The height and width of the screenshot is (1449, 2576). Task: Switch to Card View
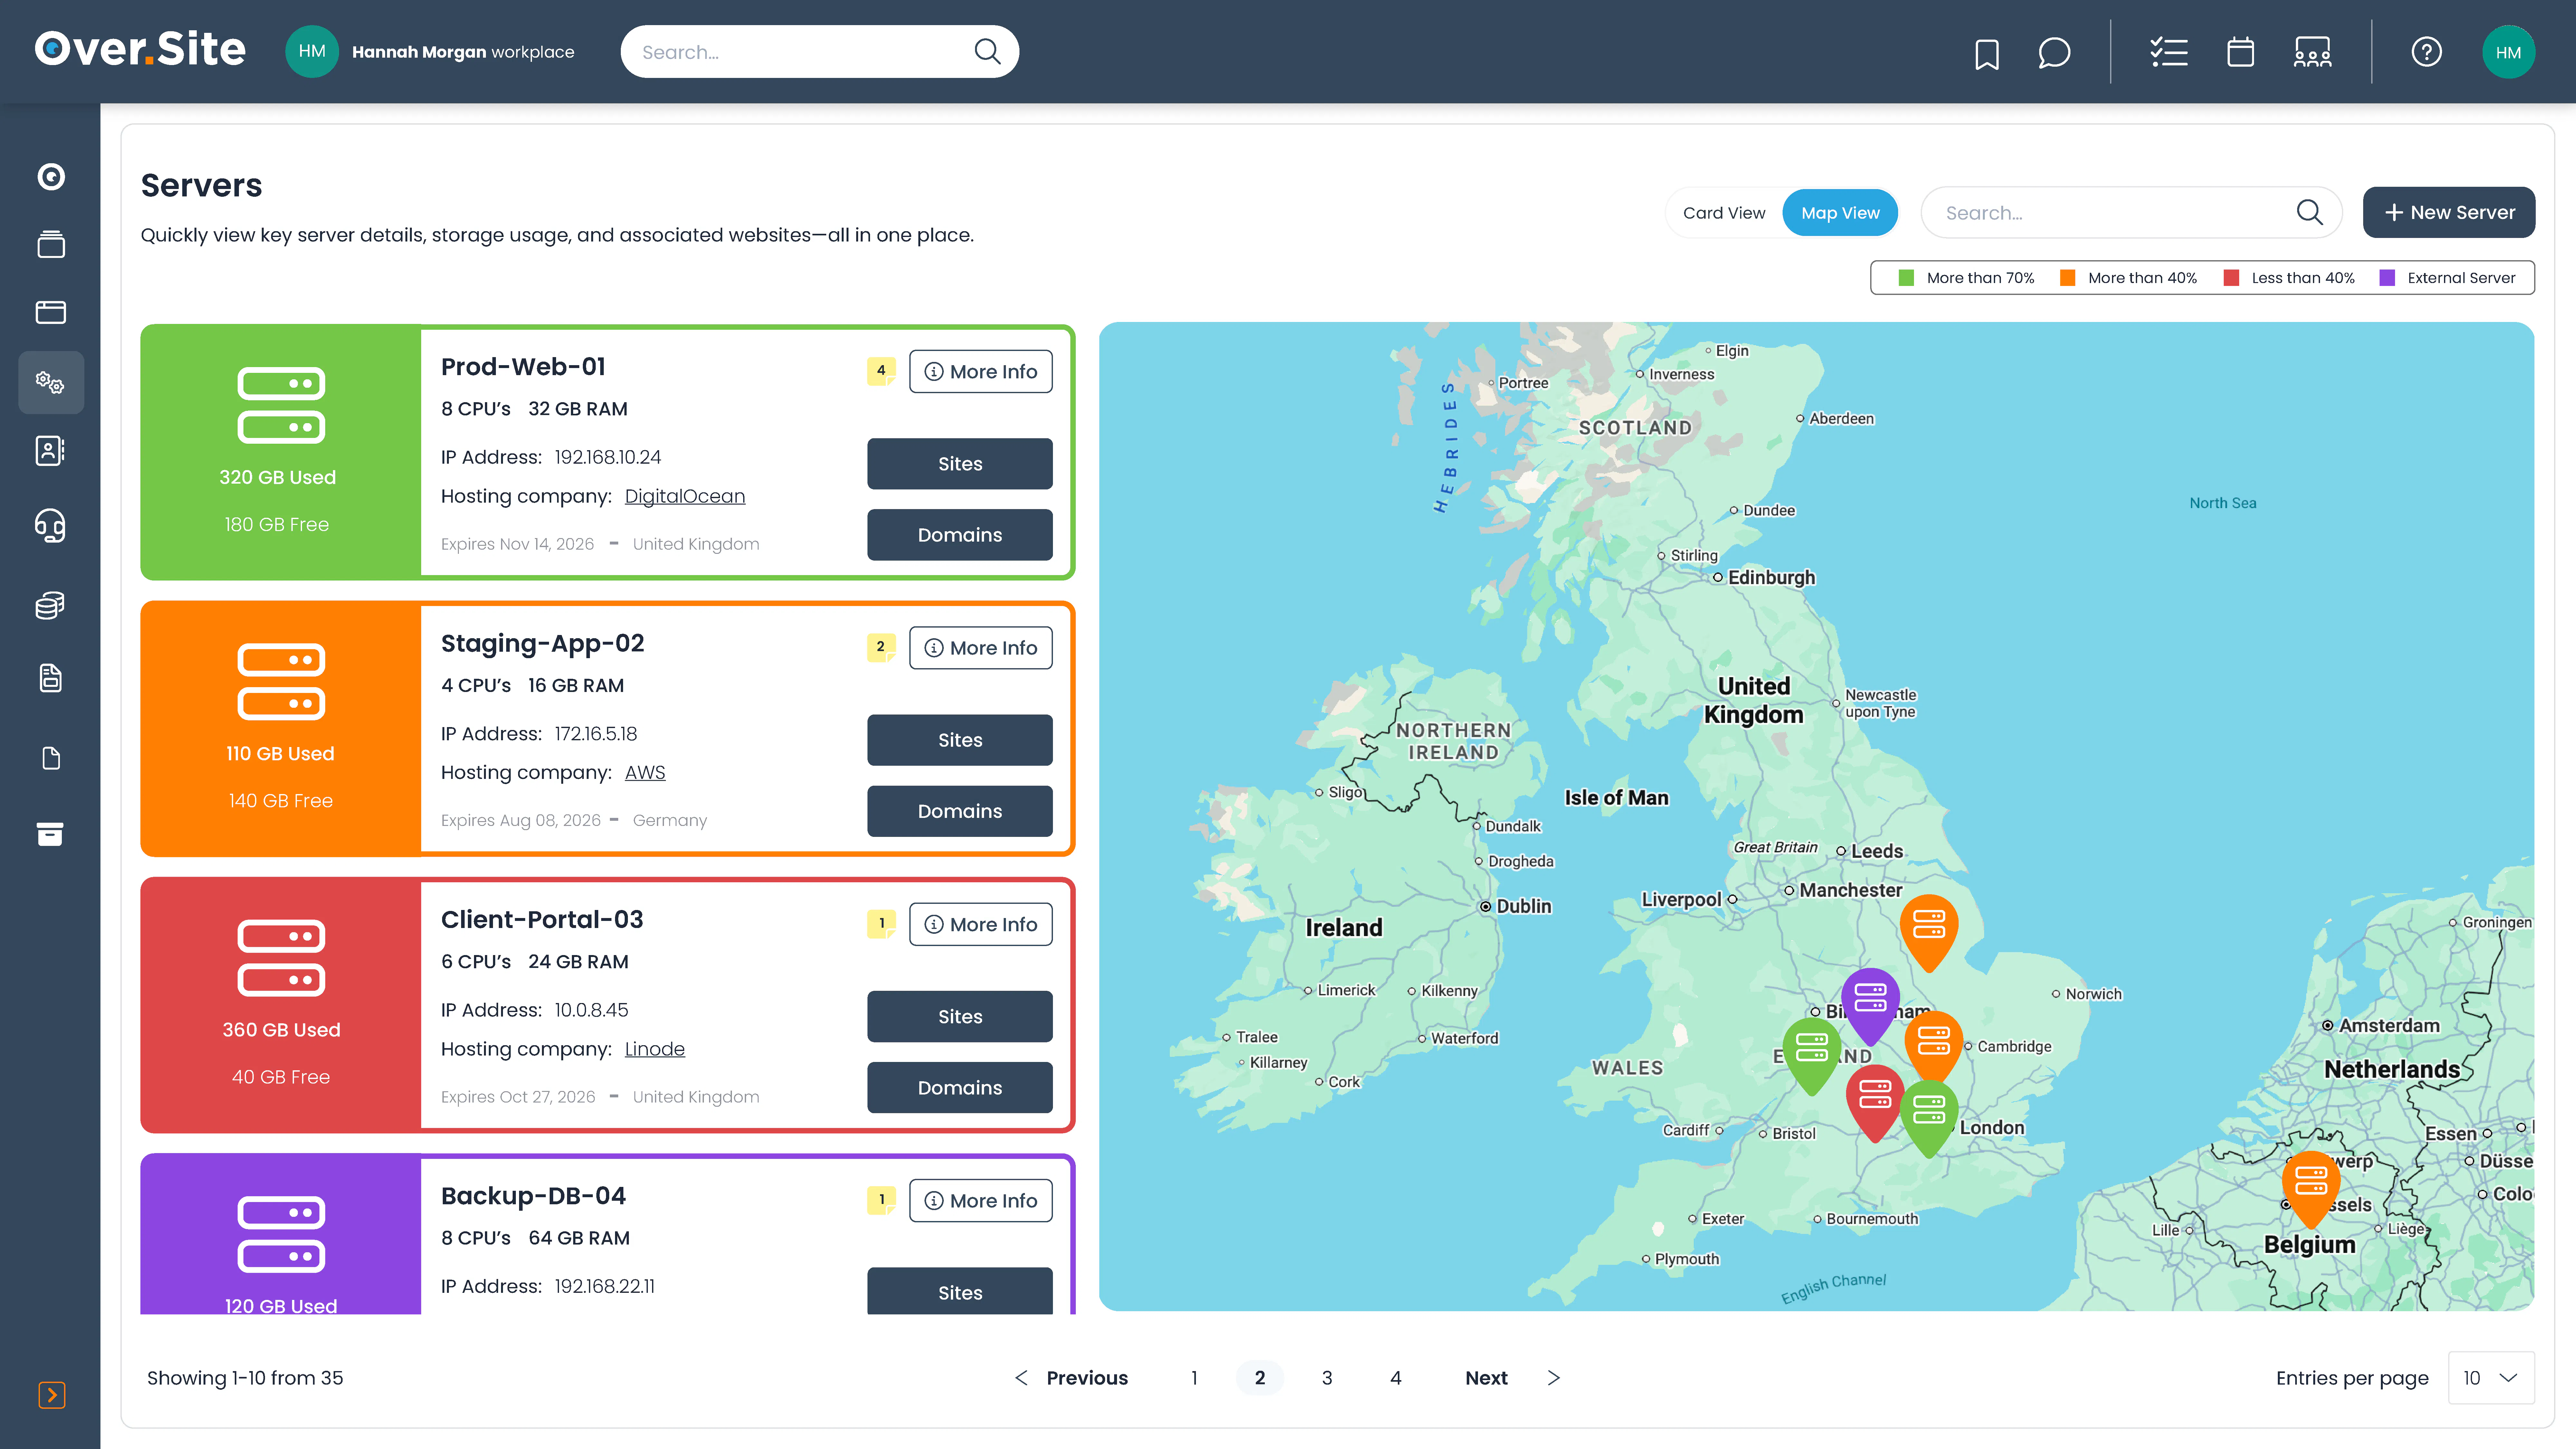click(1724, 213)
